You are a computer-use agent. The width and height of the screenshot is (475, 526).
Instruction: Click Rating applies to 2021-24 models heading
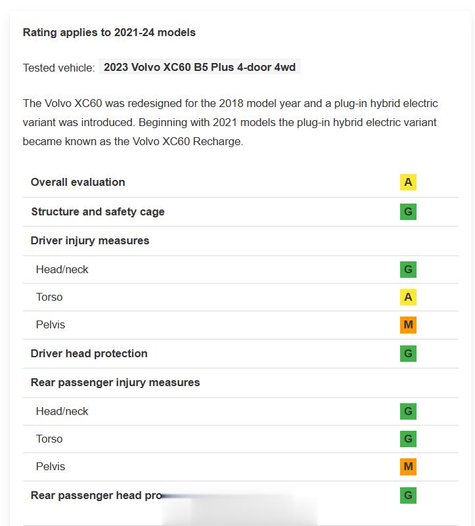click(x=109, y=33)
